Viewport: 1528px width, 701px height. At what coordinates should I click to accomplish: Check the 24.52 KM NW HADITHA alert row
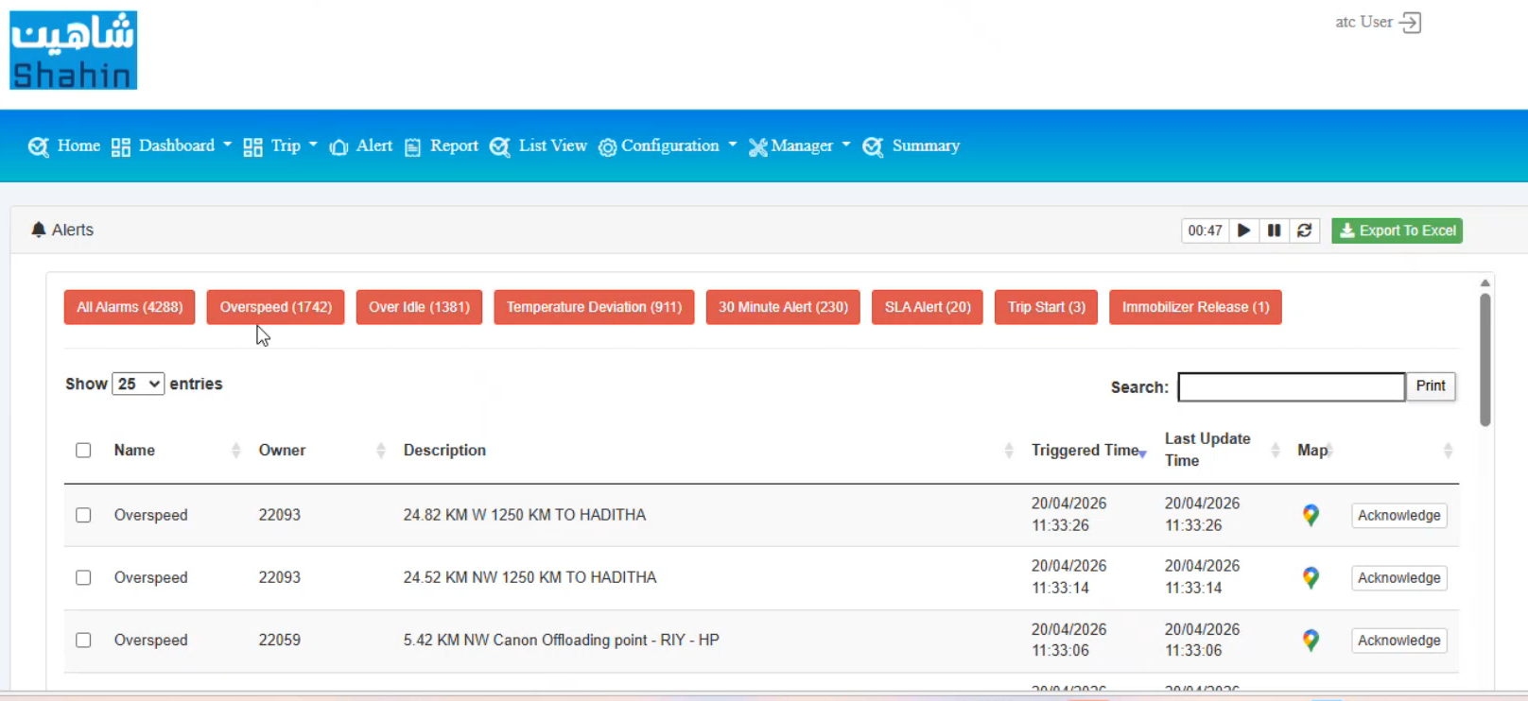(x=83, y=577)
